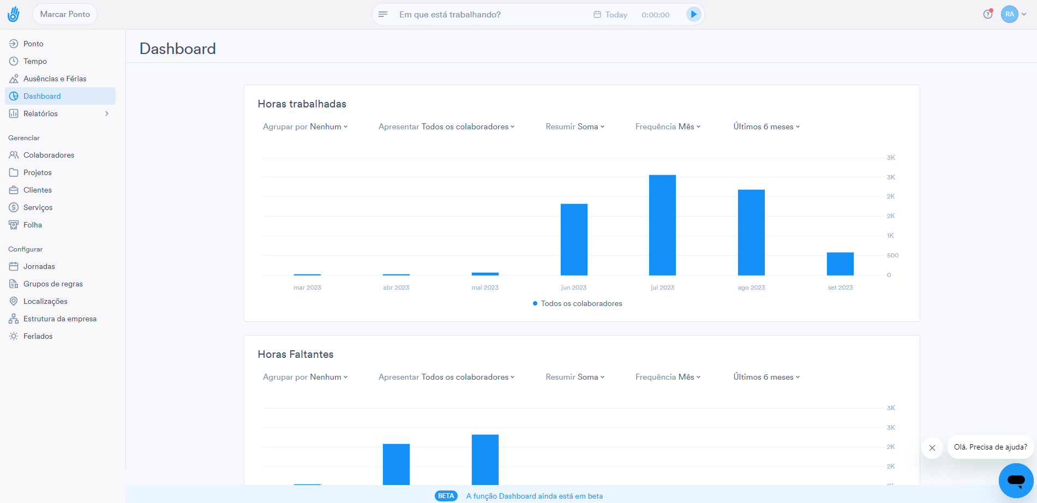Screen dimensions: 1037x503
Task: Open the chat support bubble icon
Action: (1016, 481)
